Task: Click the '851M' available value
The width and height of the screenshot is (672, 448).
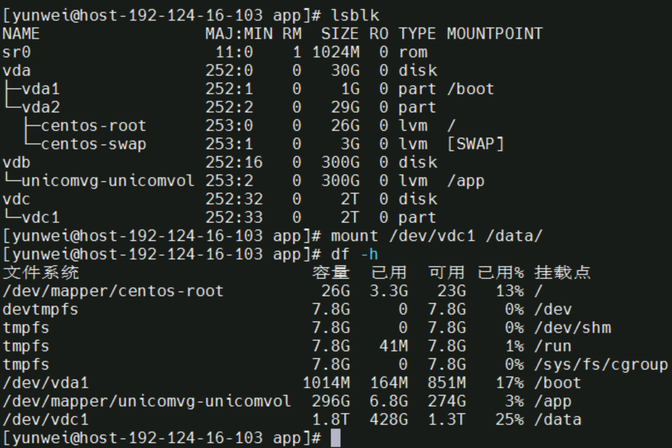Action: pos(446,384)
